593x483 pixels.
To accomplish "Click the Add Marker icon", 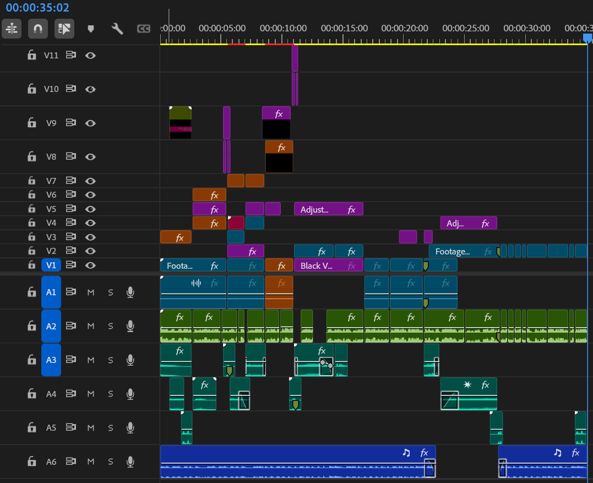I will point(90,29).
